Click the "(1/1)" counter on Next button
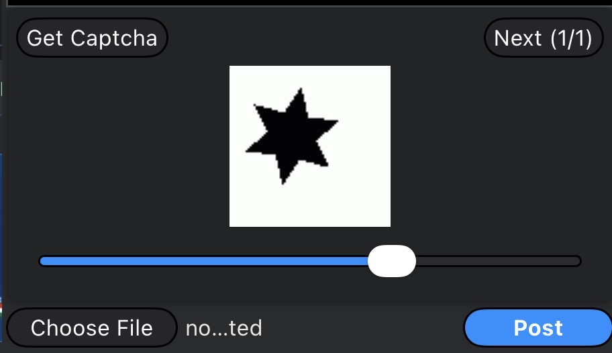This screenshot has width=612, height=353. click(572, 38)
